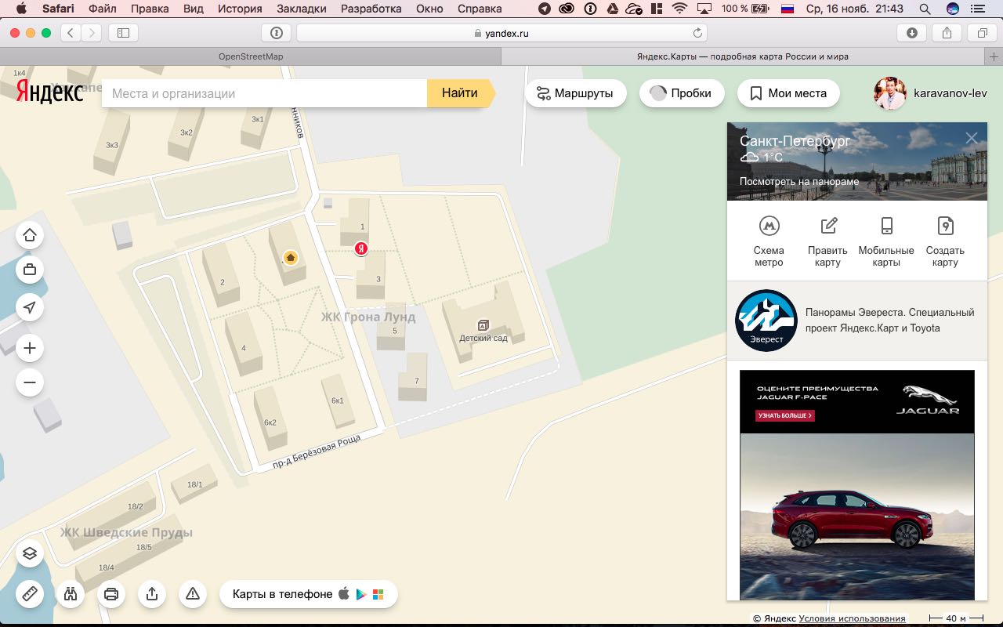The width and height of the screenshot is (1003, 627).
Task: Switch to the Яндекс.Карты tab
Action: pos(742,56)
